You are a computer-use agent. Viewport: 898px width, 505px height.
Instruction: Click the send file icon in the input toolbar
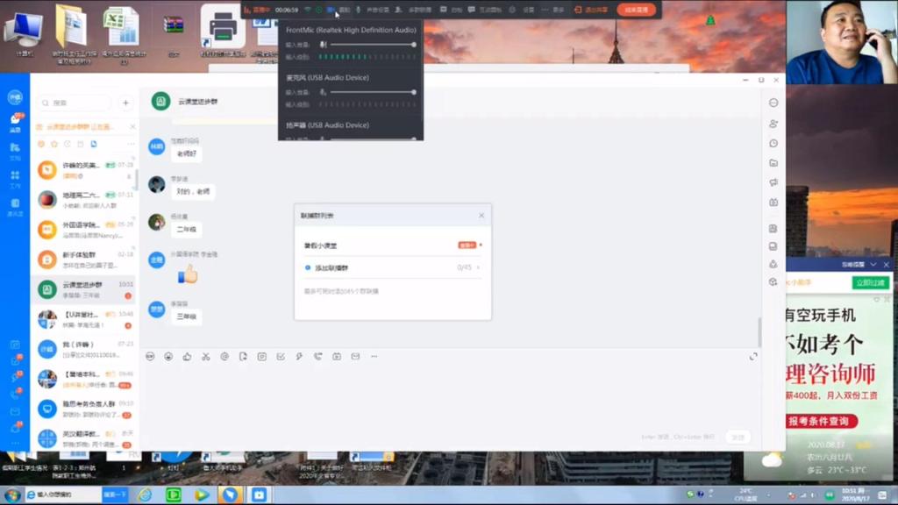click(x=244, y=356)
